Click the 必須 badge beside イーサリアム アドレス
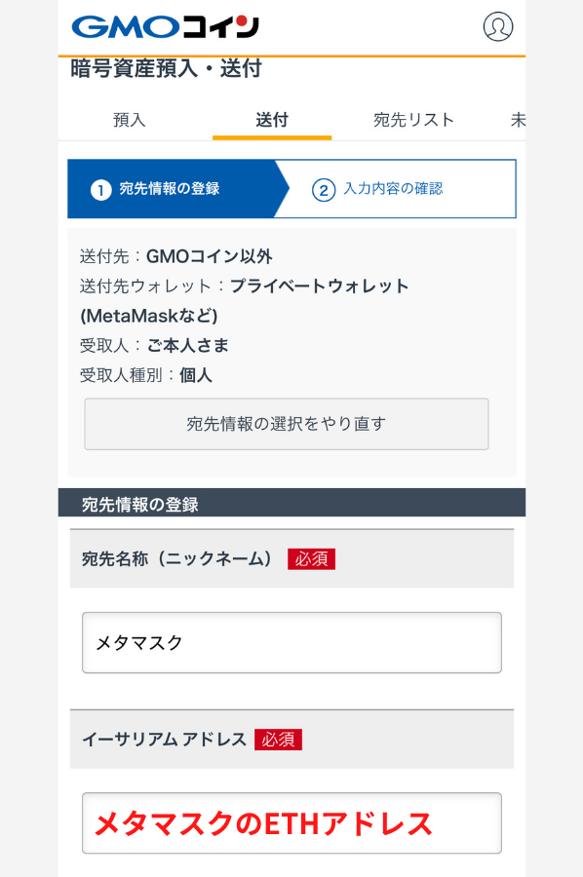Viewport: 583px width, 877px height. [x=279, y=740]
